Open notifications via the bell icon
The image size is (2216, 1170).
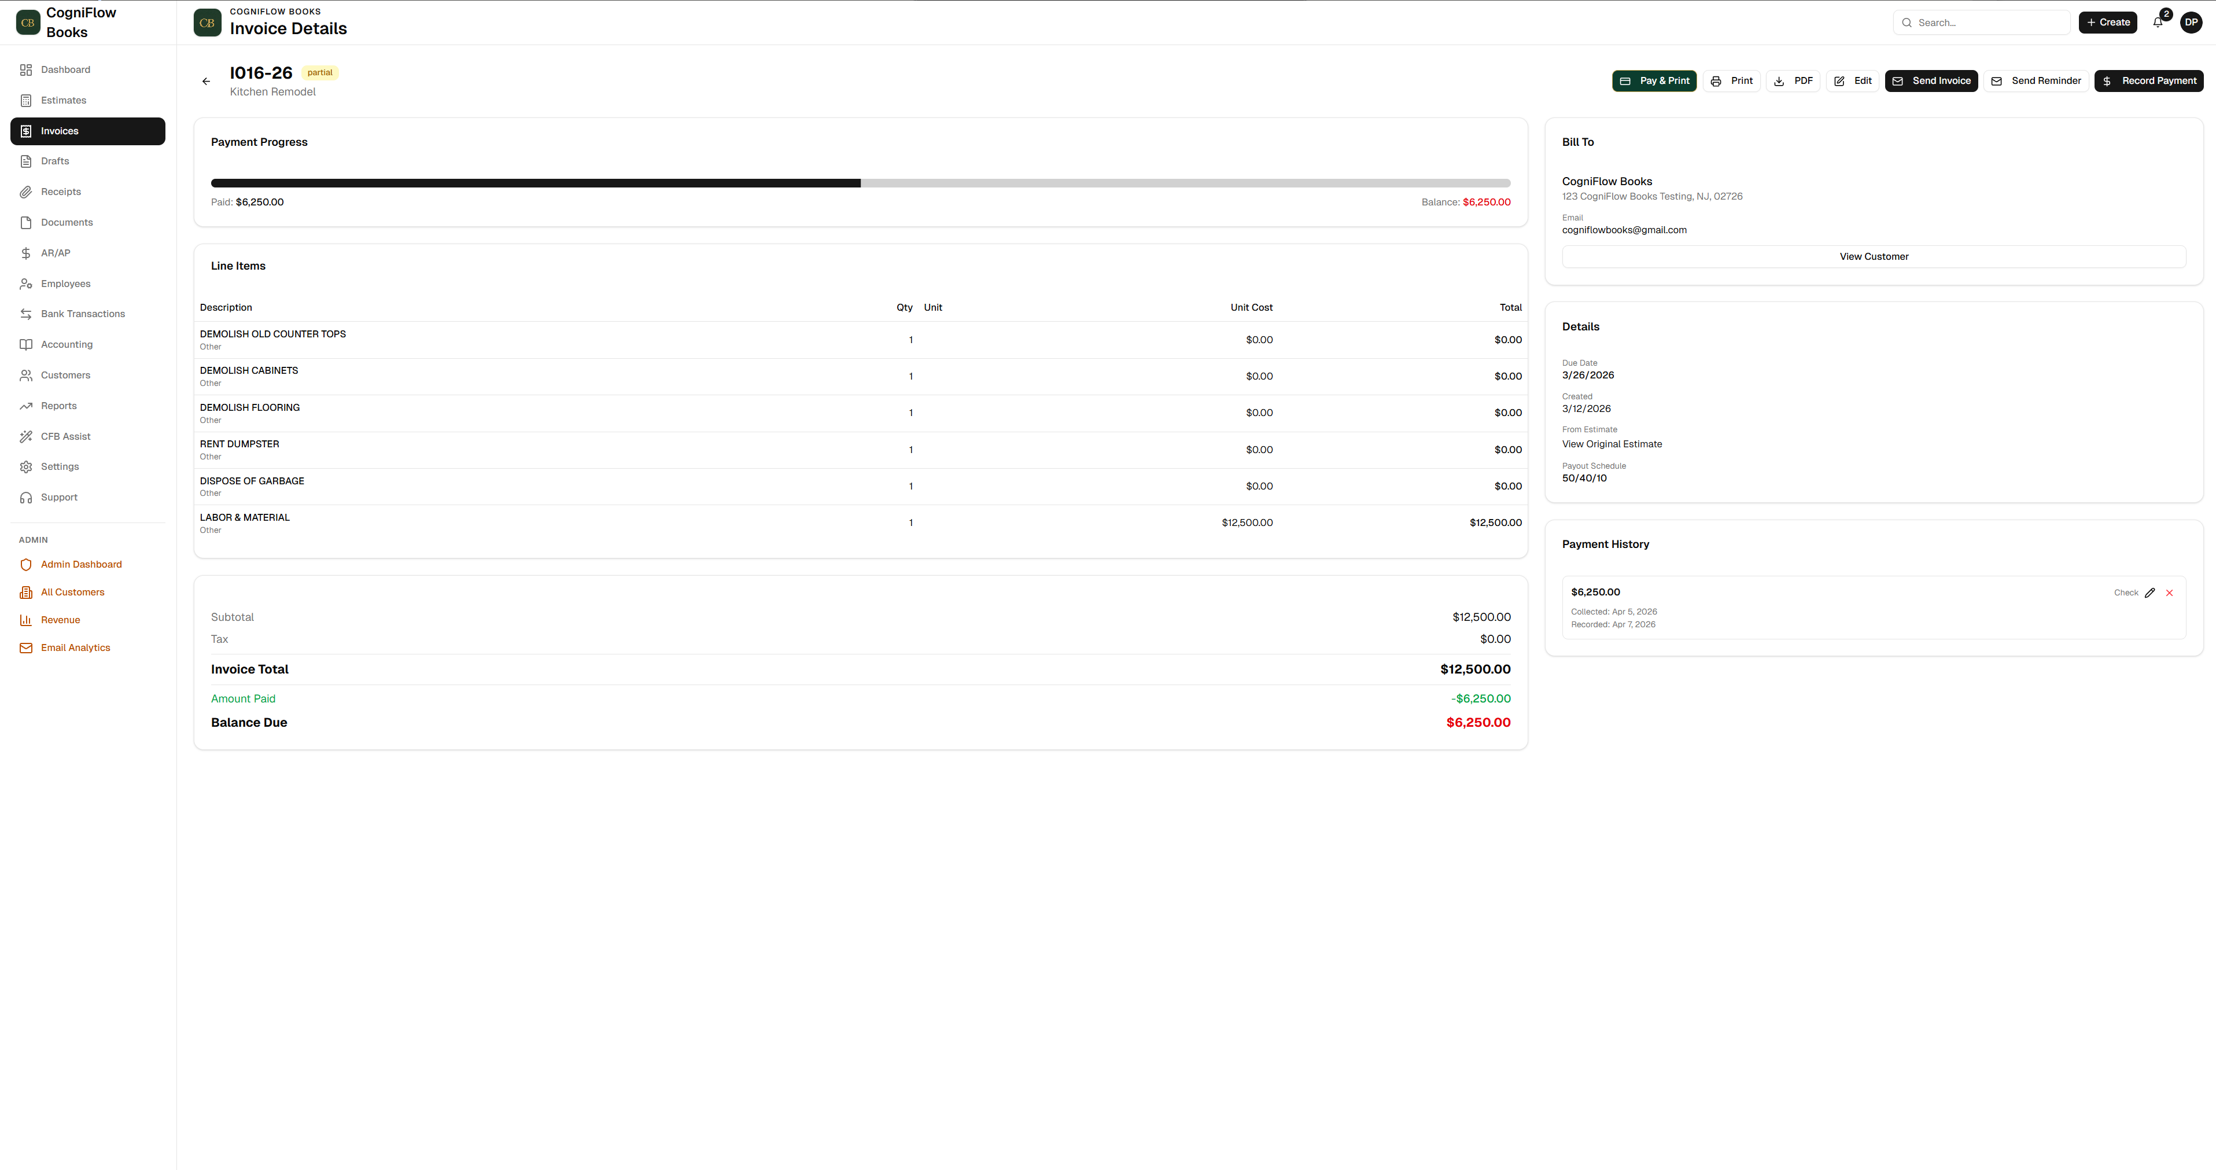pos(2158,21)
